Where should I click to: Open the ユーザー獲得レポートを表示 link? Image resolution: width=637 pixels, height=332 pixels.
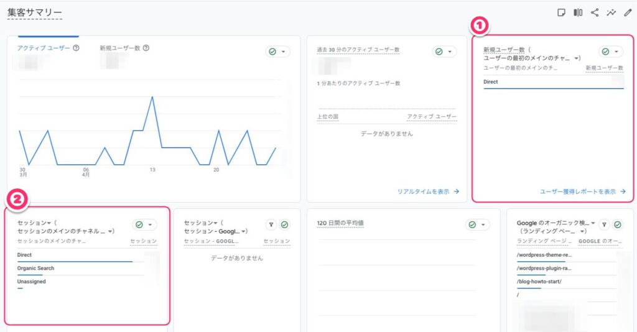pos(582,191)
